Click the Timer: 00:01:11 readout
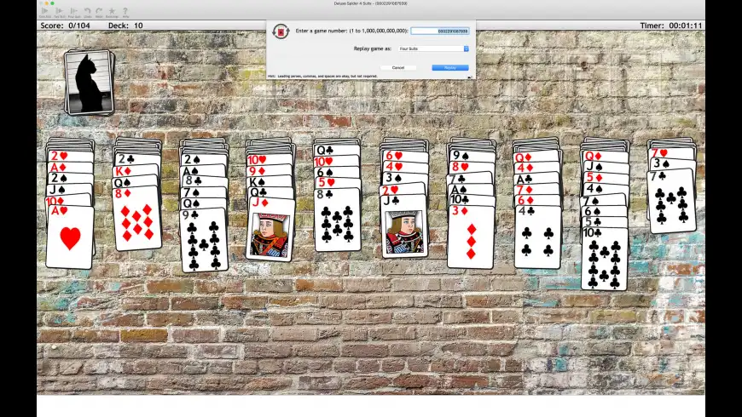 (x=670, y=26)
